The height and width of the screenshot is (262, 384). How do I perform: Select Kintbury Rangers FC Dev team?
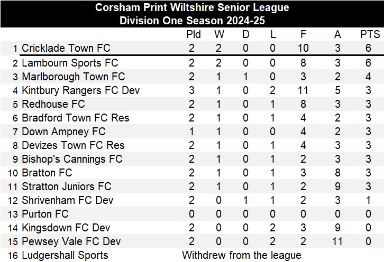coord(80,91)
